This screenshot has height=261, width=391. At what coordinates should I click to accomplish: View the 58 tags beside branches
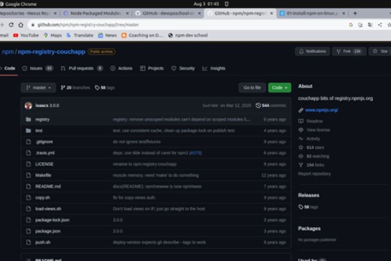tap(104, 87)
